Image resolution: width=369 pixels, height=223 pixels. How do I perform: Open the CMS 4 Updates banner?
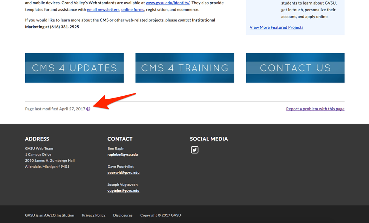pyautogui.click(x=74, y=68)
